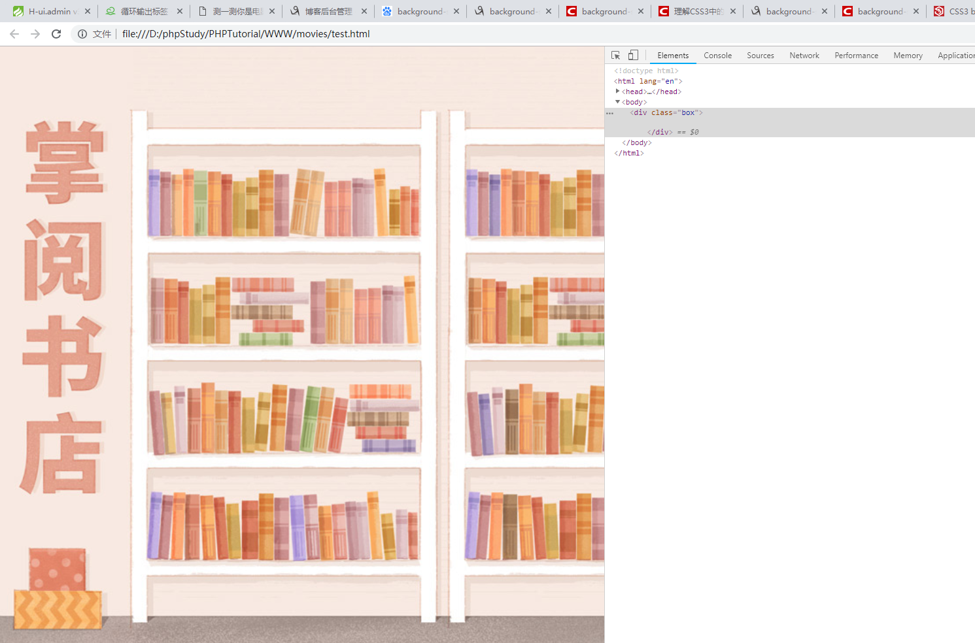Select the closing </html> line
Screen dimensions: 975x643
629,153
